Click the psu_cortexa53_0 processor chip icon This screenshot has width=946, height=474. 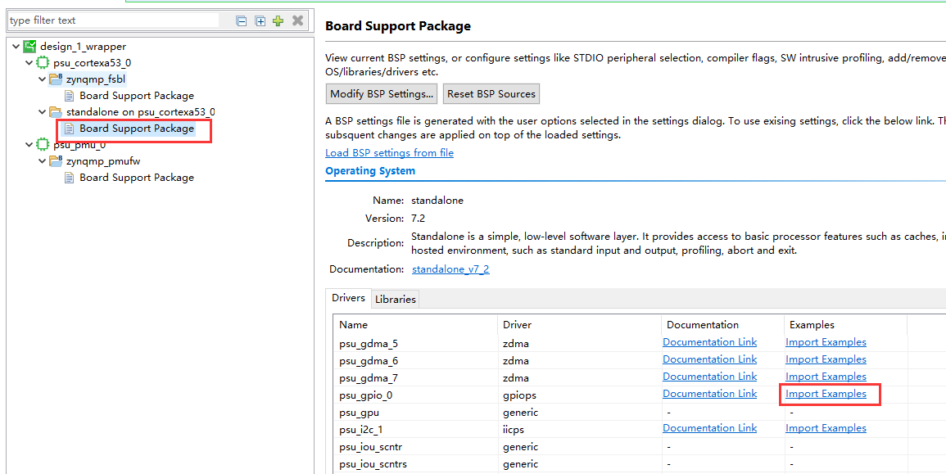tap(43, 63)
